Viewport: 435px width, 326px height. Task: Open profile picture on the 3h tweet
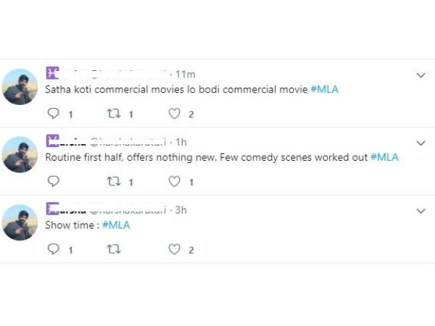click(x=20, y=222)
